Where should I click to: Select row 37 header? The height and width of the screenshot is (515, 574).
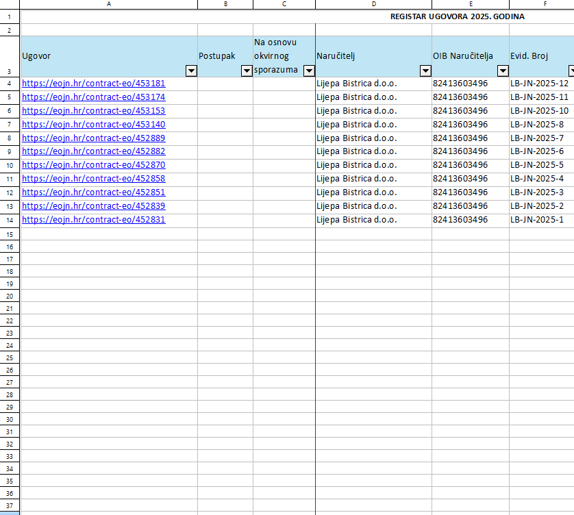pos(10,505)
